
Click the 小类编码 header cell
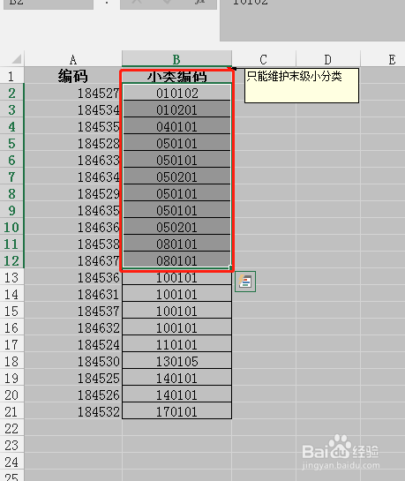[176, 76]
